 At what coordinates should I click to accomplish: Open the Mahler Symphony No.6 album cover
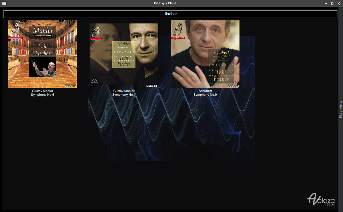(43, 54)
